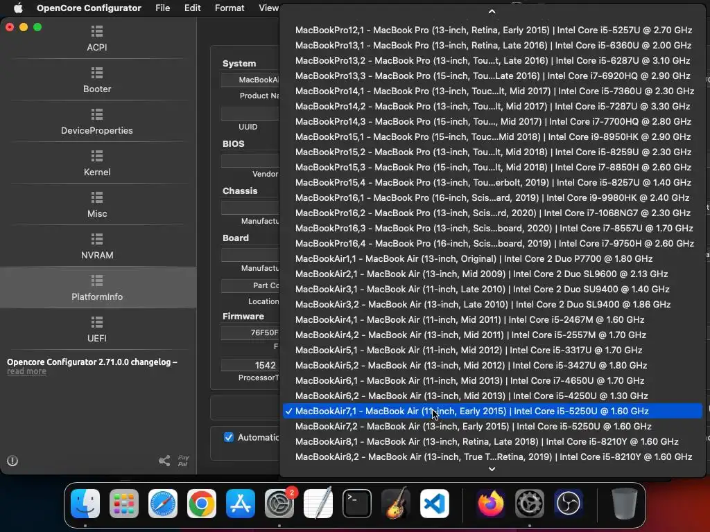This screenshot has height=532, width=710.
Task: Open OpenCore Configurator gear app in Dock
Action: (529, 504)
